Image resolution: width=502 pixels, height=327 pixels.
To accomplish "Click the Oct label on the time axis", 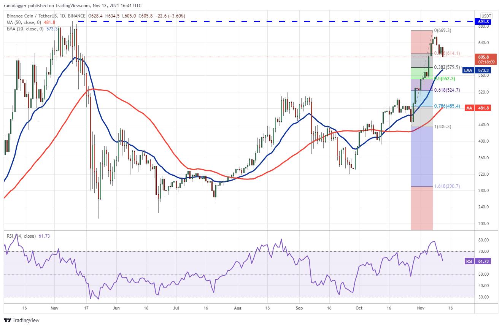I will 359,308.
